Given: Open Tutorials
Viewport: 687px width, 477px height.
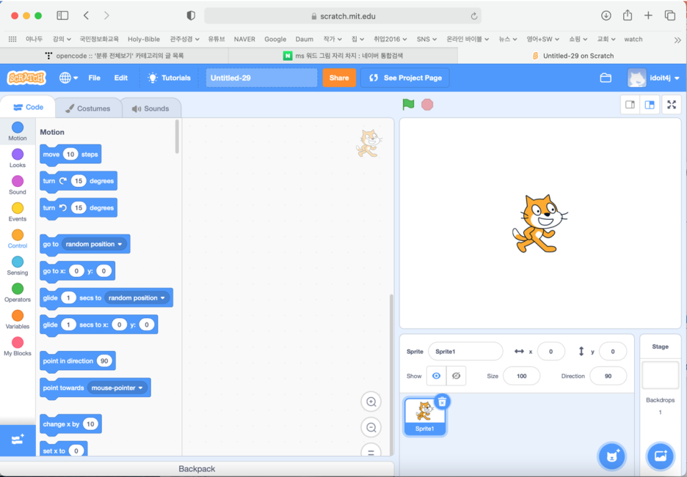Looking at the screenshot, I should coord(169,78).
